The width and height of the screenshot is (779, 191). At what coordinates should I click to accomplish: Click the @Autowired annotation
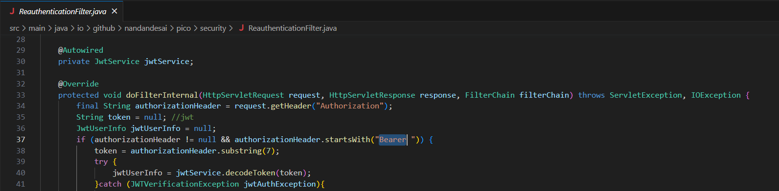coord(81,50)
